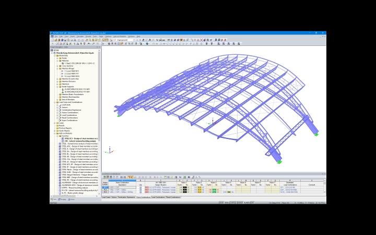
Task: Expand the Guide Objects tree folder
Action: pyautogui.click(x=55, y=131)
